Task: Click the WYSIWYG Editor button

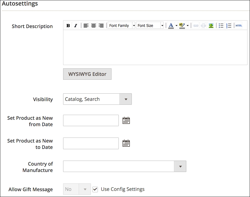Action: pos(87,74)
